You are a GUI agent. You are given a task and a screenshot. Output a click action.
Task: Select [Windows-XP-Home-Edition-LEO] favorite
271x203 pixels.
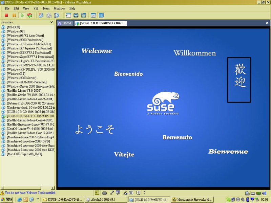pos(29,44)
